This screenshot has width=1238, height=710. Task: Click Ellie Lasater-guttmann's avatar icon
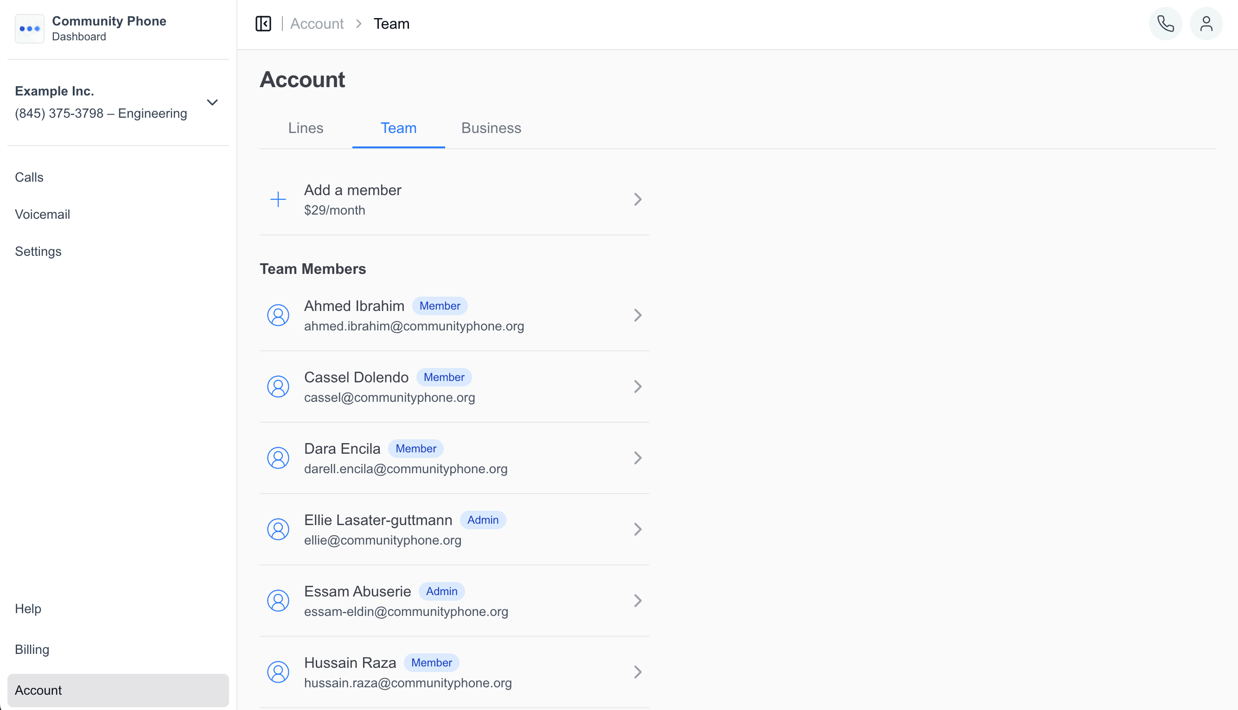(x=278, y=529)
